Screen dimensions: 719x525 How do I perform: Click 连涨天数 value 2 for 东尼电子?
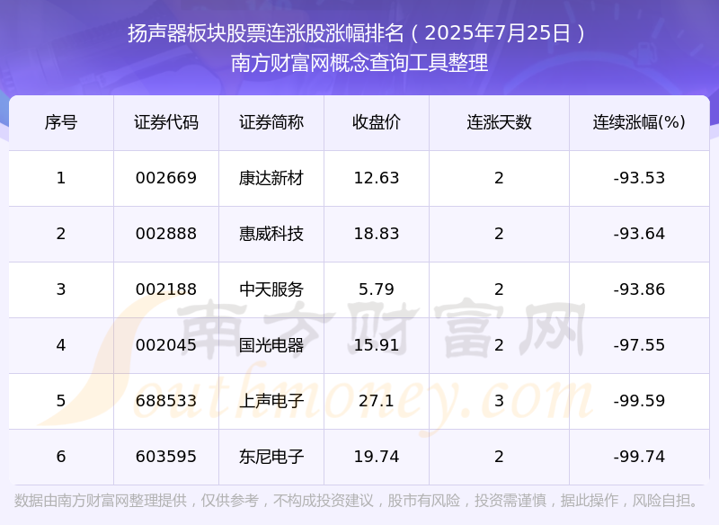(x=499, y=457)
